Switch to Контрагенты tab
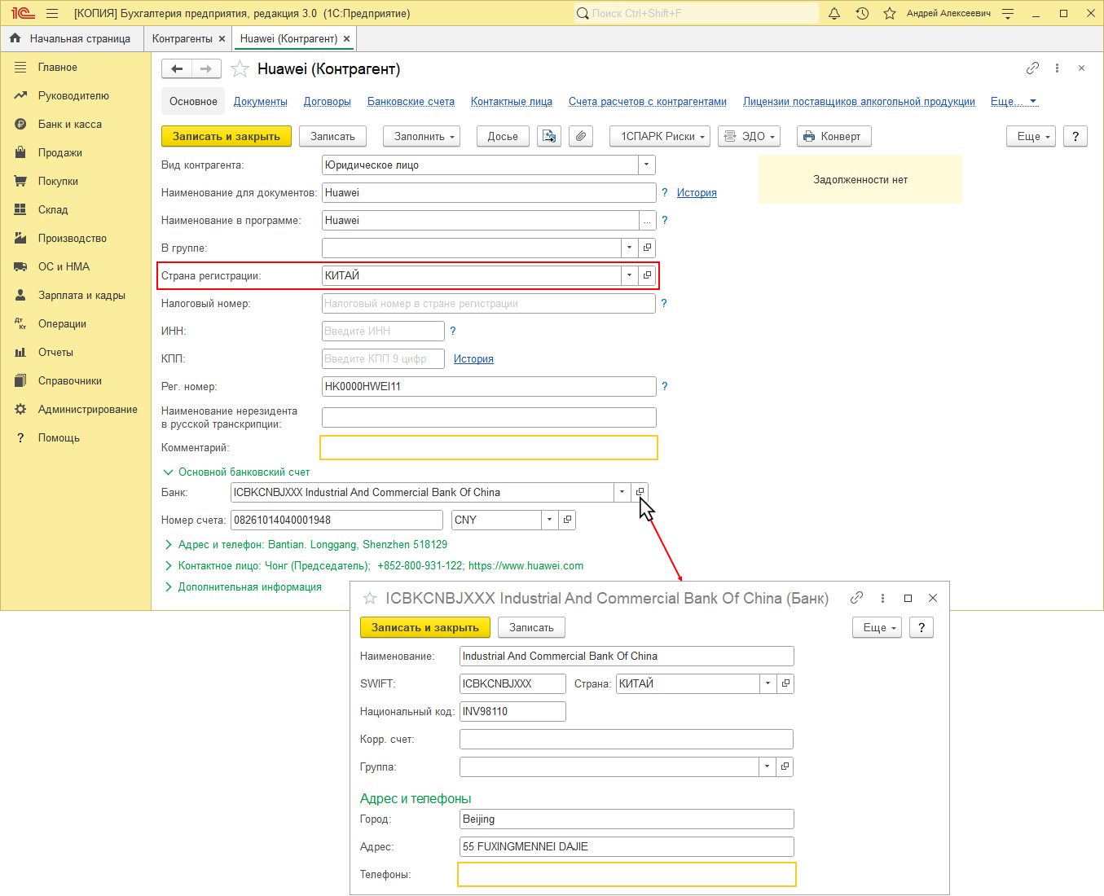Viewport: 1104px width, 896px height. point(183,38)
